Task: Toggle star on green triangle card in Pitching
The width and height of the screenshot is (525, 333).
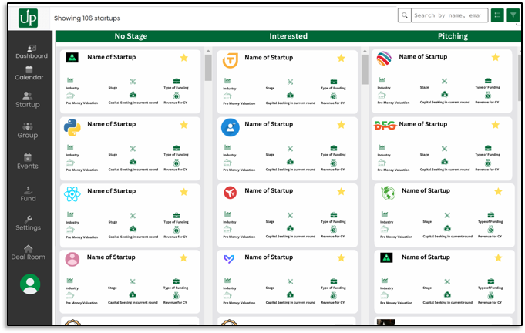Action: [x=498, y=257]
